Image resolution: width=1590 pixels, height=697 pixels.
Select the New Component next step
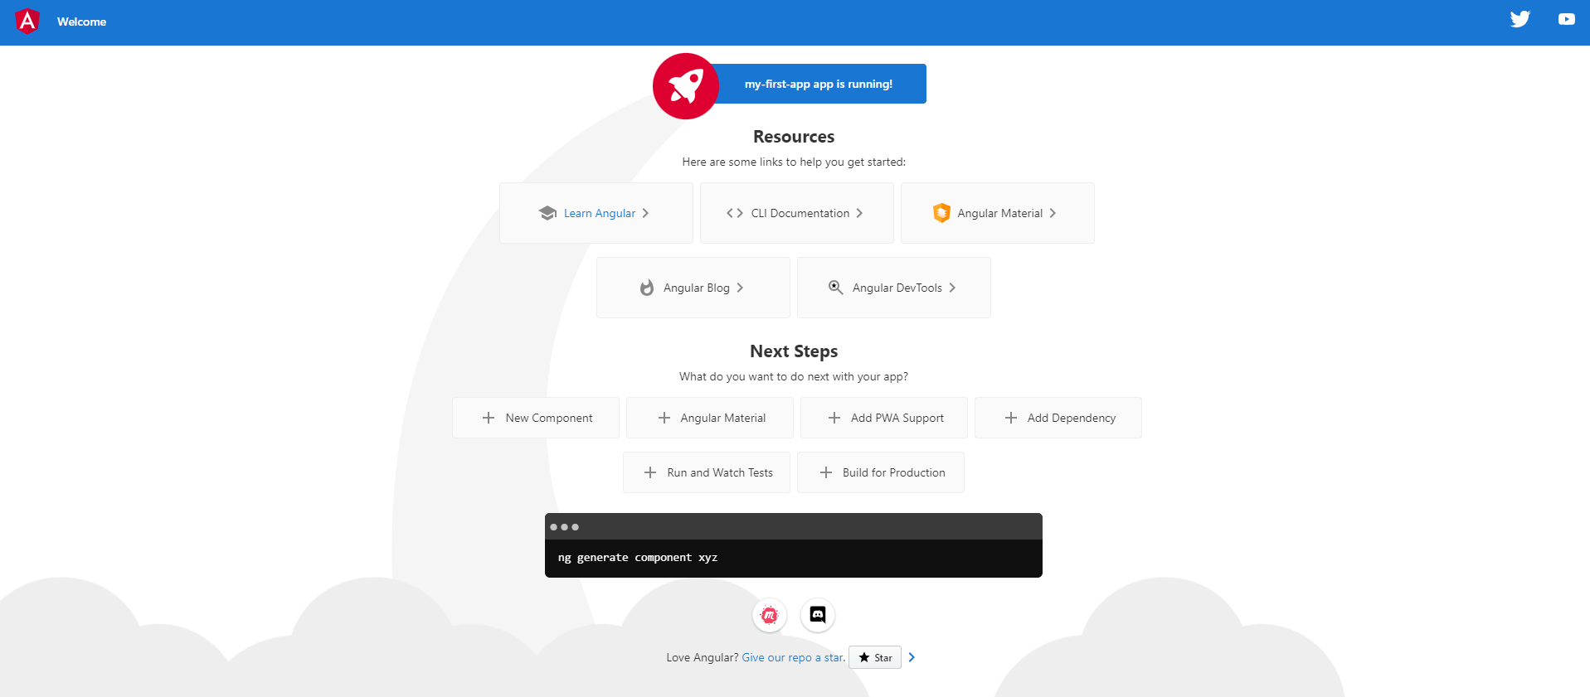point(536,418)
